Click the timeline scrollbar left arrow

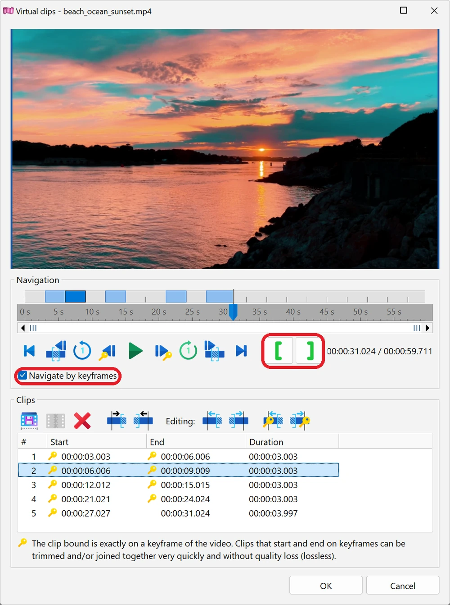point(22,328)
